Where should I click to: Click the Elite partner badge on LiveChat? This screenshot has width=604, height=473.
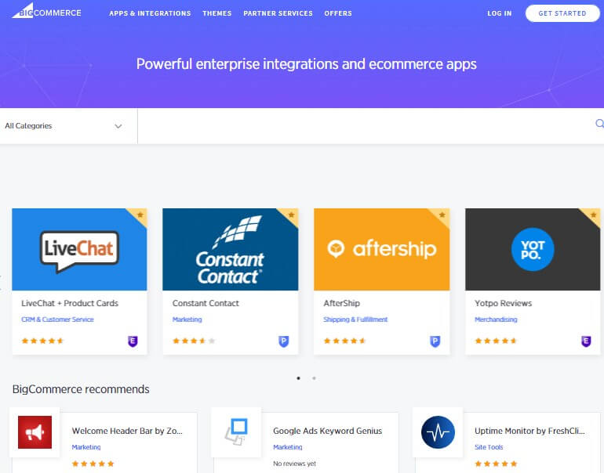pos(133,341)
